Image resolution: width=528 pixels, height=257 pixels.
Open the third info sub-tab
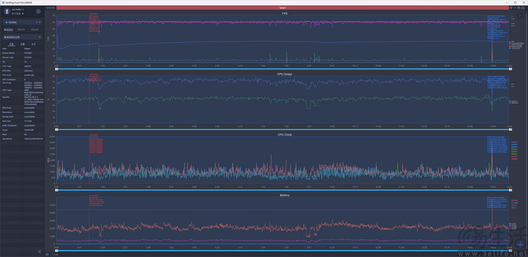coord(33,44)
